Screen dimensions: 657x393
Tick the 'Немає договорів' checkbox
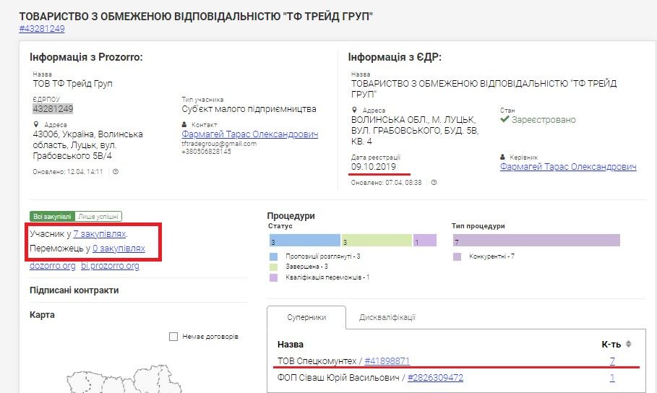coord(173,337)
